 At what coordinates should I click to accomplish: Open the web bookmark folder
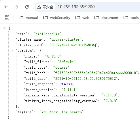click(x=82, y=18)
